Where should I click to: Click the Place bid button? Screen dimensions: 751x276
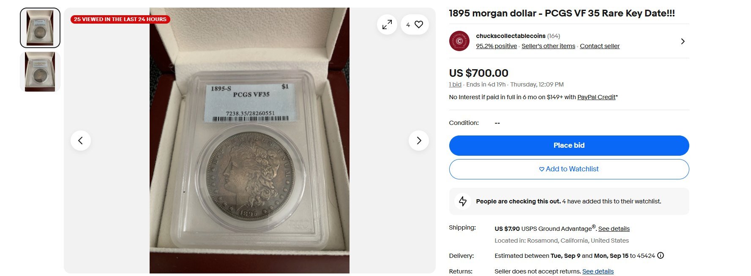[569, 146]
